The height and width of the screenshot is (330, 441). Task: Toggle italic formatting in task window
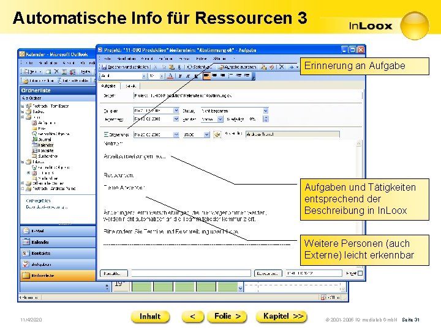pos(188,76)
